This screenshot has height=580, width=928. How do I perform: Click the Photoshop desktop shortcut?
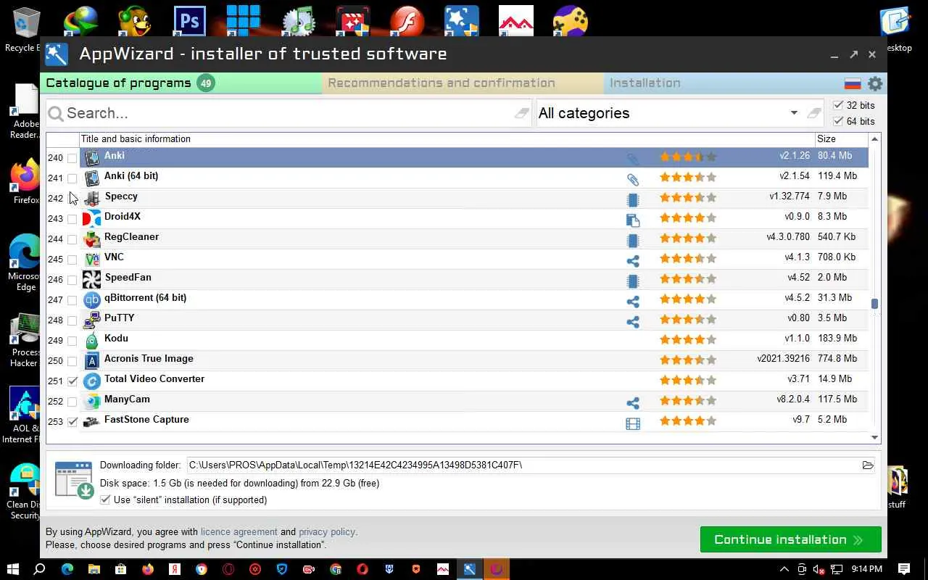[x=189, y=22]
